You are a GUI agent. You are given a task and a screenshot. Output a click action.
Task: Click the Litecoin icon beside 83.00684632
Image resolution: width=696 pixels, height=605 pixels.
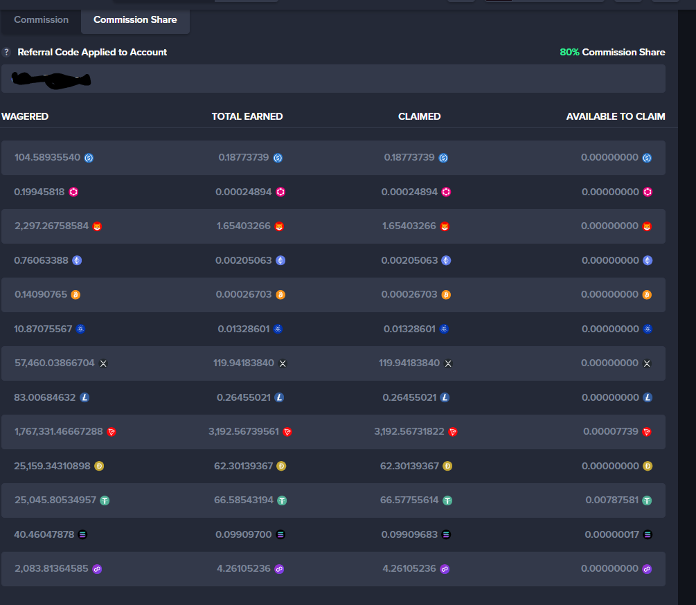[84, 397]
